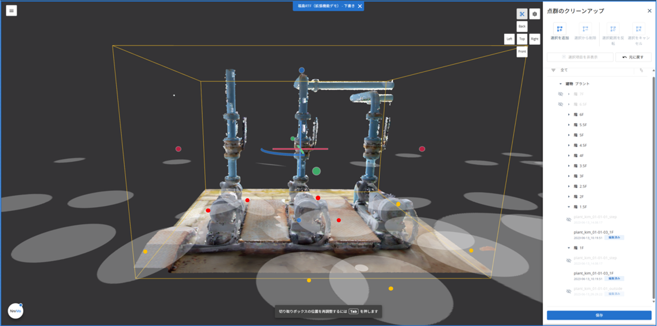Select plant_kim_01-01-03_1F under 1.5F
Viewport: 657px width, 326px height.
point(593,232)
